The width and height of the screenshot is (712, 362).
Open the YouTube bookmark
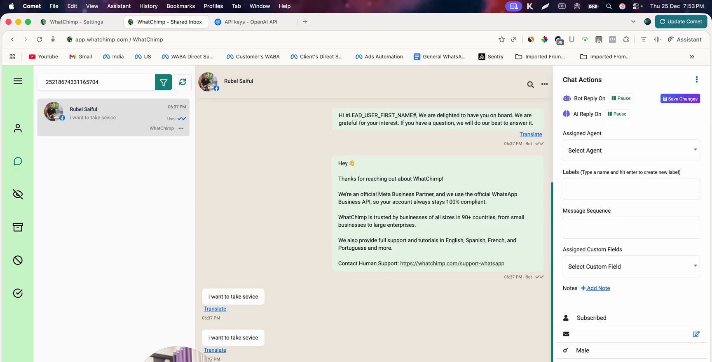(x=43, y=57)
